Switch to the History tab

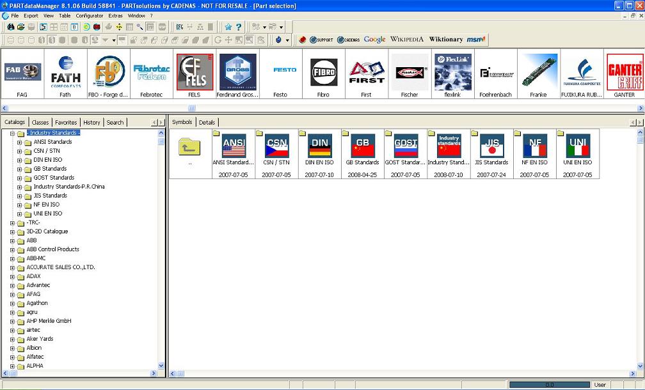click(x=92, y=122)
